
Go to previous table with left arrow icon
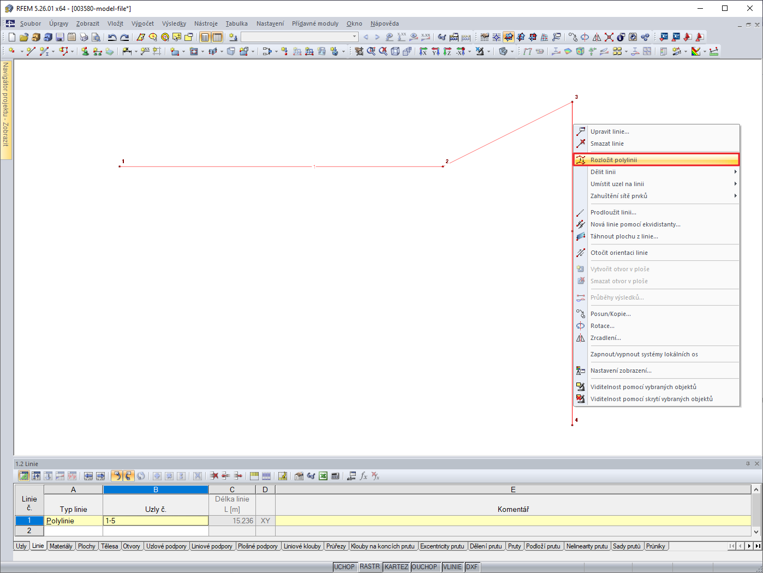[x=88, y=476]
